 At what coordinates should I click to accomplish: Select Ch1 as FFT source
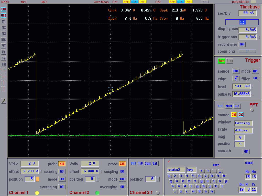click(x=234, y=115)
